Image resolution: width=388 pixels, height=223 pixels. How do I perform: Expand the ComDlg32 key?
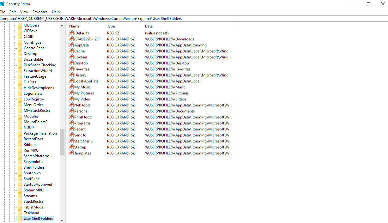click(14, 42)
